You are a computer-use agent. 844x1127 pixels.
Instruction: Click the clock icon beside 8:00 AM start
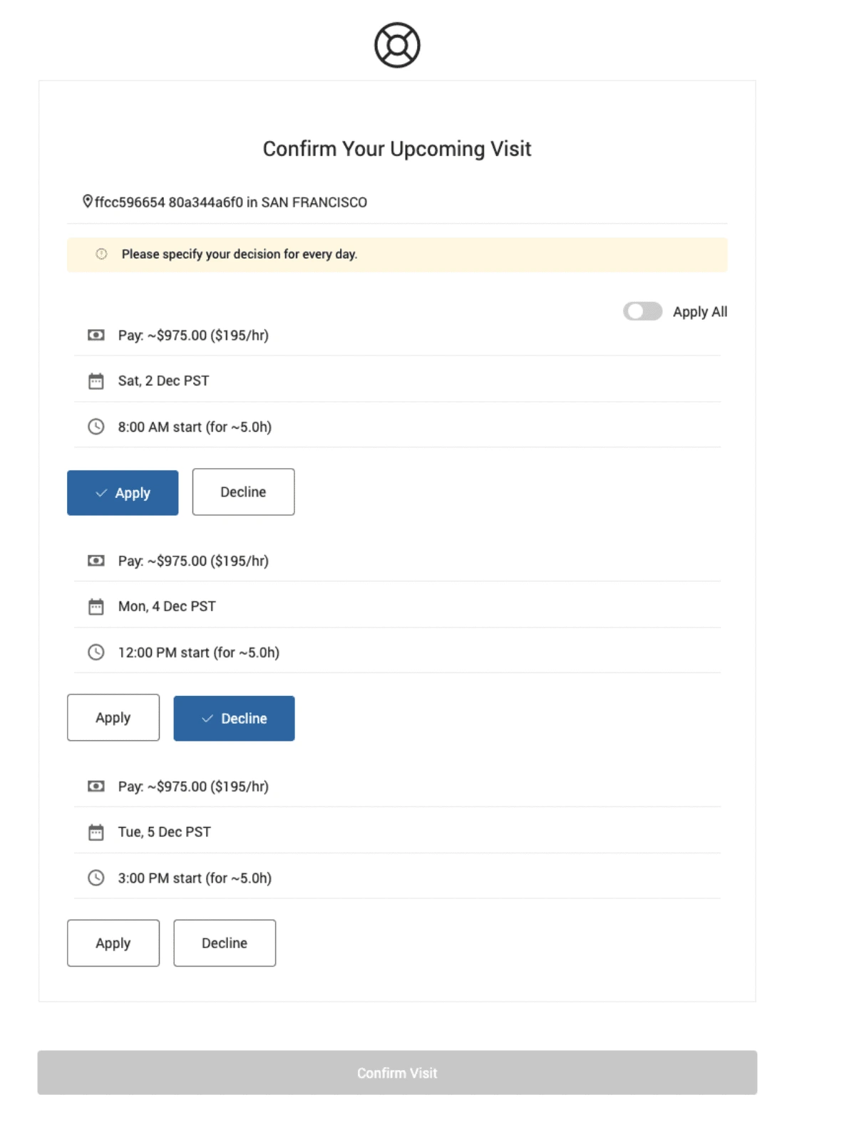96,427
